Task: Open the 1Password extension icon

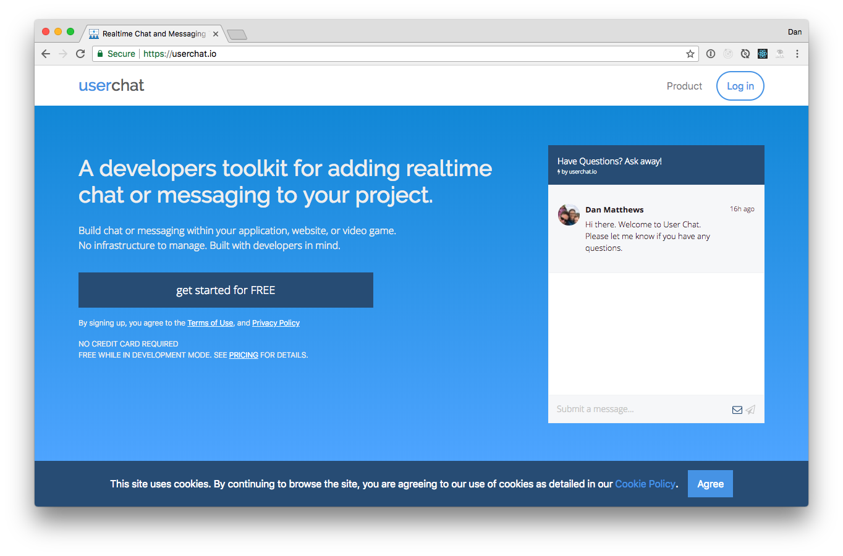Action: click(711, 54)
